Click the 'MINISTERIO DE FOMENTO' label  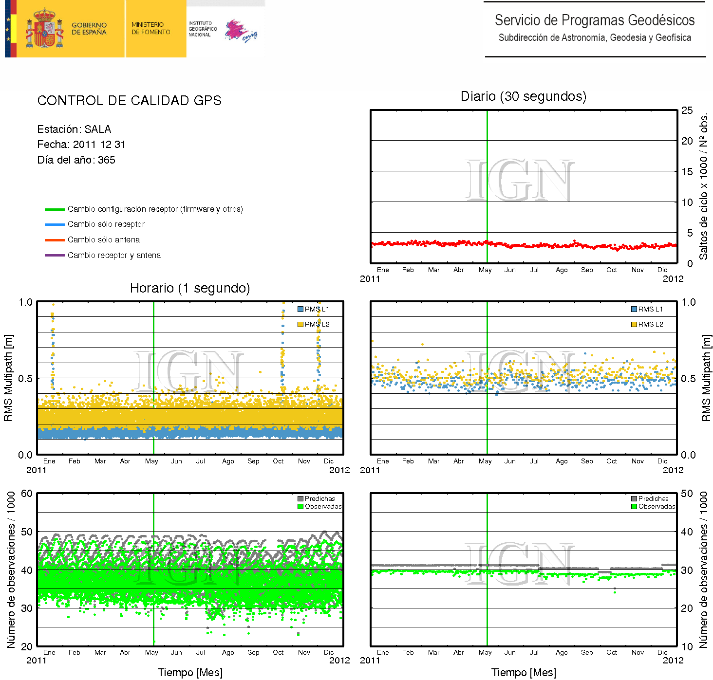pos(150,29)
